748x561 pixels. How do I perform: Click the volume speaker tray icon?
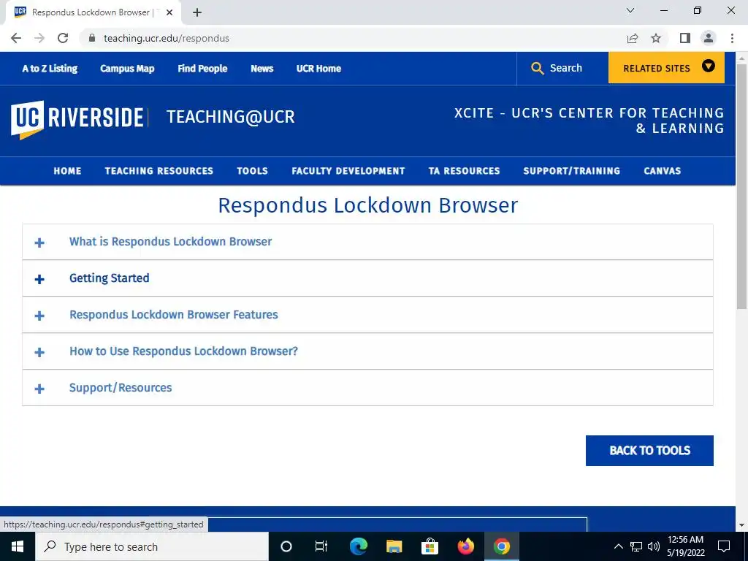point(654,546)
